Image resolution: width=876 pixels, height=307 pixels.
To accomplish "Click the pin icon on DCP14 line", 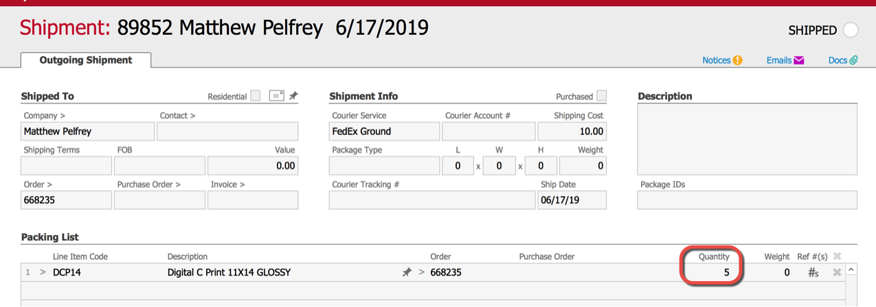I will [407, 273].
